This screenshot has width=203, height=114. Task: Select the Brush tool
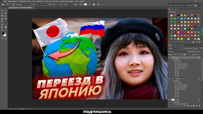6,16
